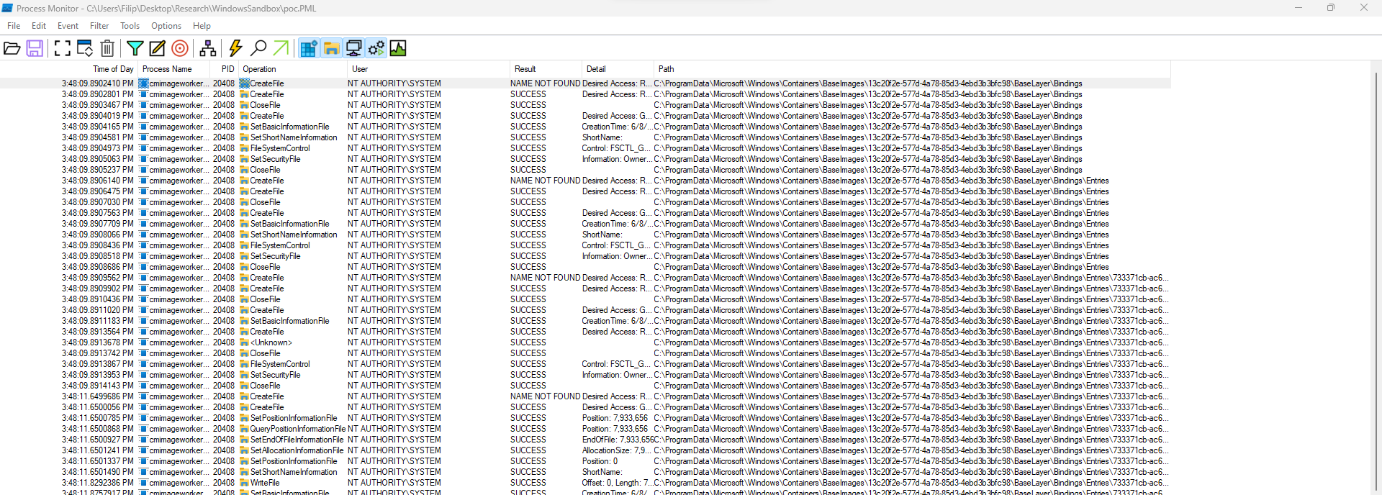The height and width of the screenshot is (495, 1382).
Task: Select the QueryPositionInformationFile row
Action: click(585, 429)
